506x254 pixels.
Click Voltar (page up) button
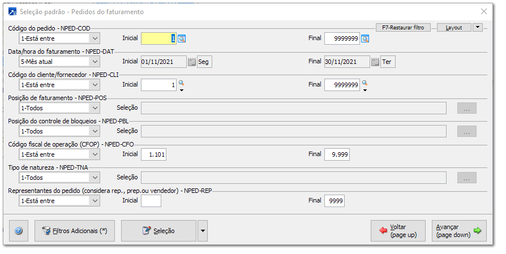[x=398, y=231]
